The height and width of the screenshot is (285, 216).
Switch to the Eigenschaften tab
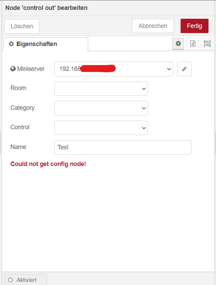pos(45,44)
